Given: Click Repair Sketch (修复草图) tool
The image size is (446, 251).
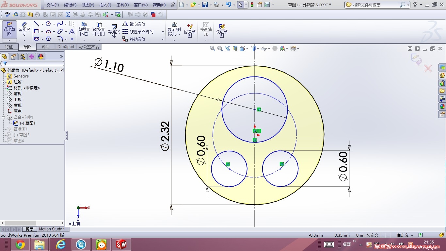Looking at the screenshot, I should coord(190,31).
